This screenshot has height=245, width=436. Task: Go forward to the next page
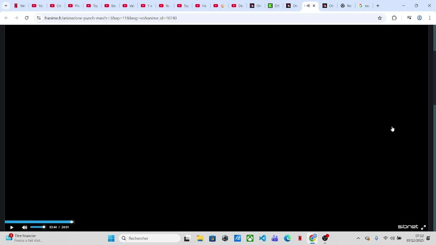click(16, 18)
